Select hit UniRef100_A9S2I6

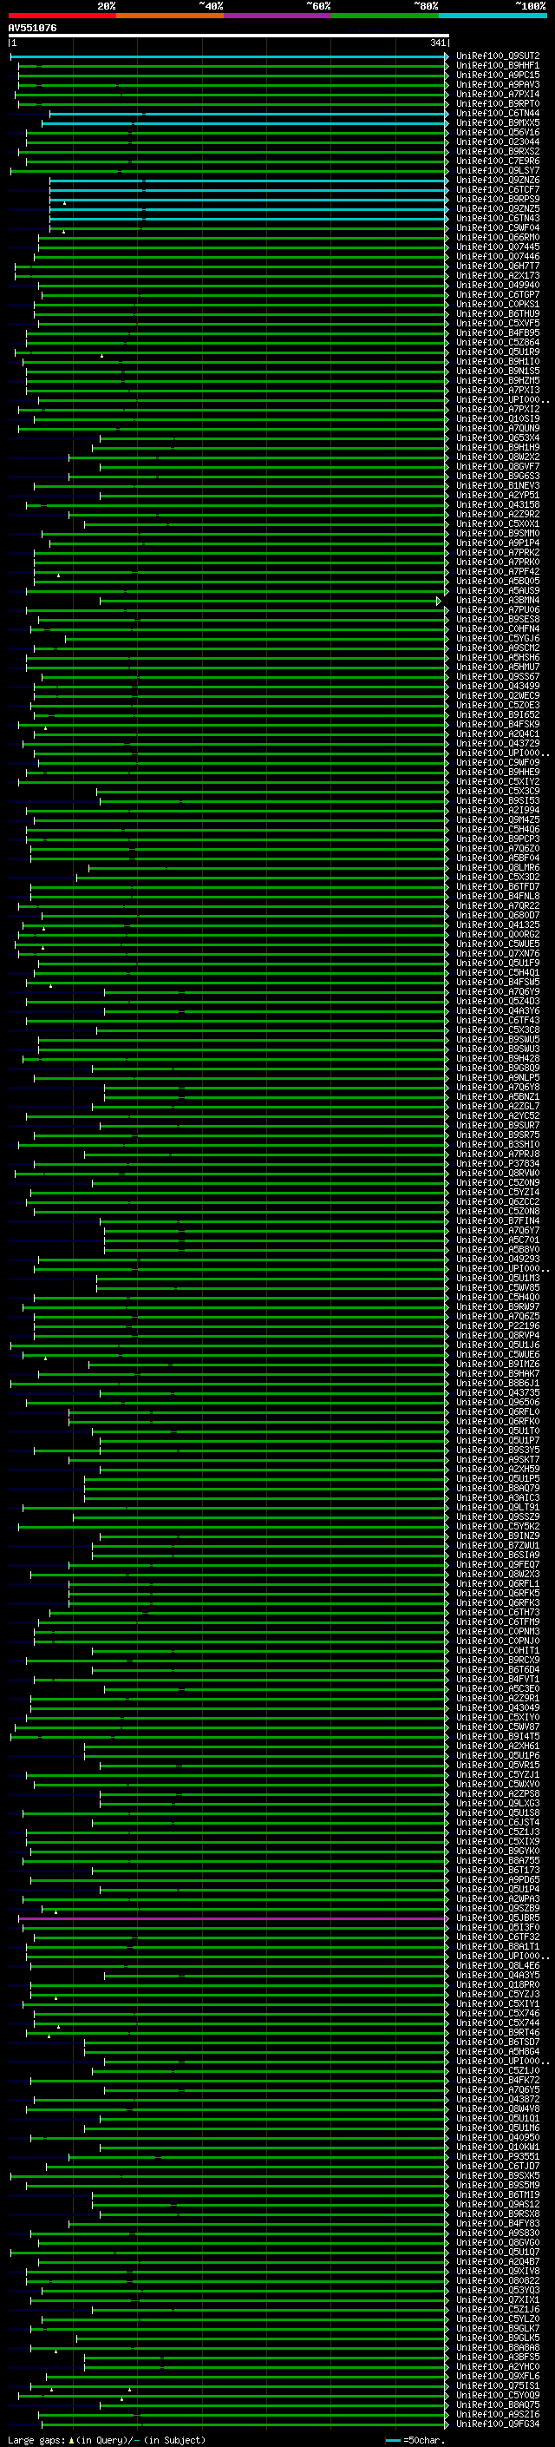[x=498, y=2414]
